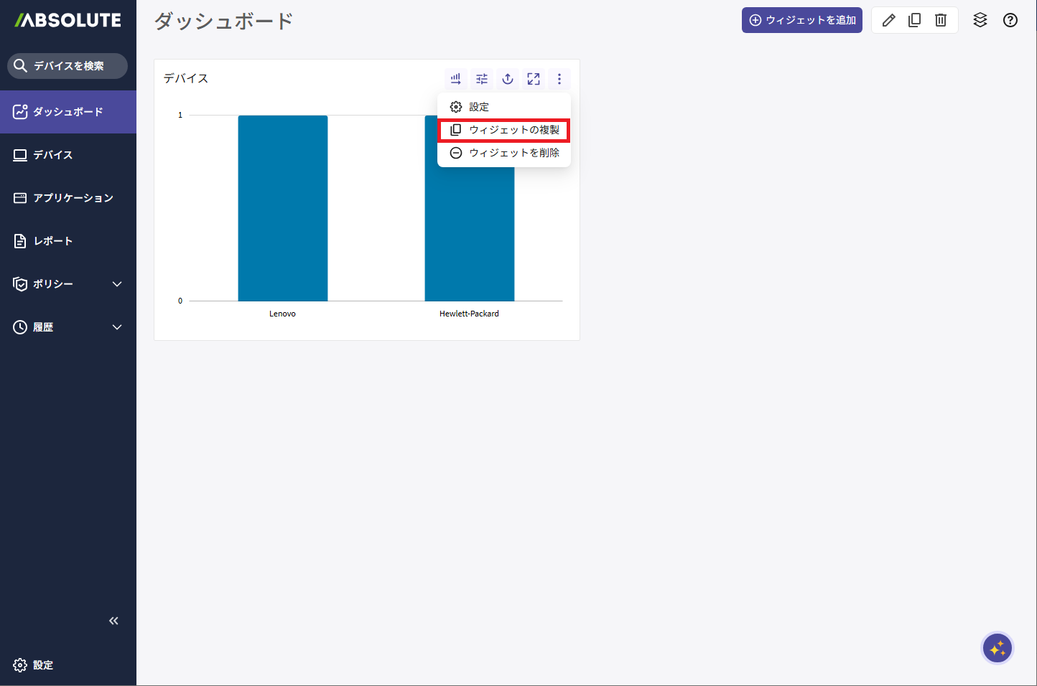1037x686 pixels.
Task: Open the AI assistant sparkle button
Action: [998, 649]
